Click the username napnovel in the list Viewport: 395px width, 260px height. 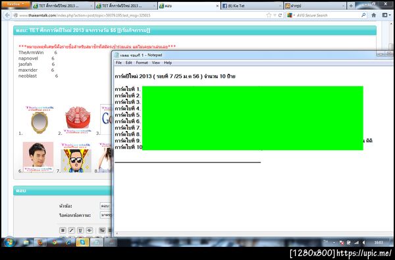(x=28, y=58)
